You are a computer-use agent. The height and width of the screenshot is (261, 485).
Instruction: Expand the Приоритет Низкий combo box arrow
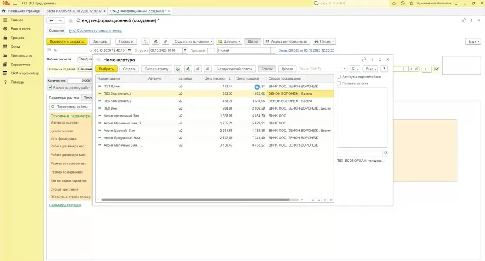(x=273, y=50)
